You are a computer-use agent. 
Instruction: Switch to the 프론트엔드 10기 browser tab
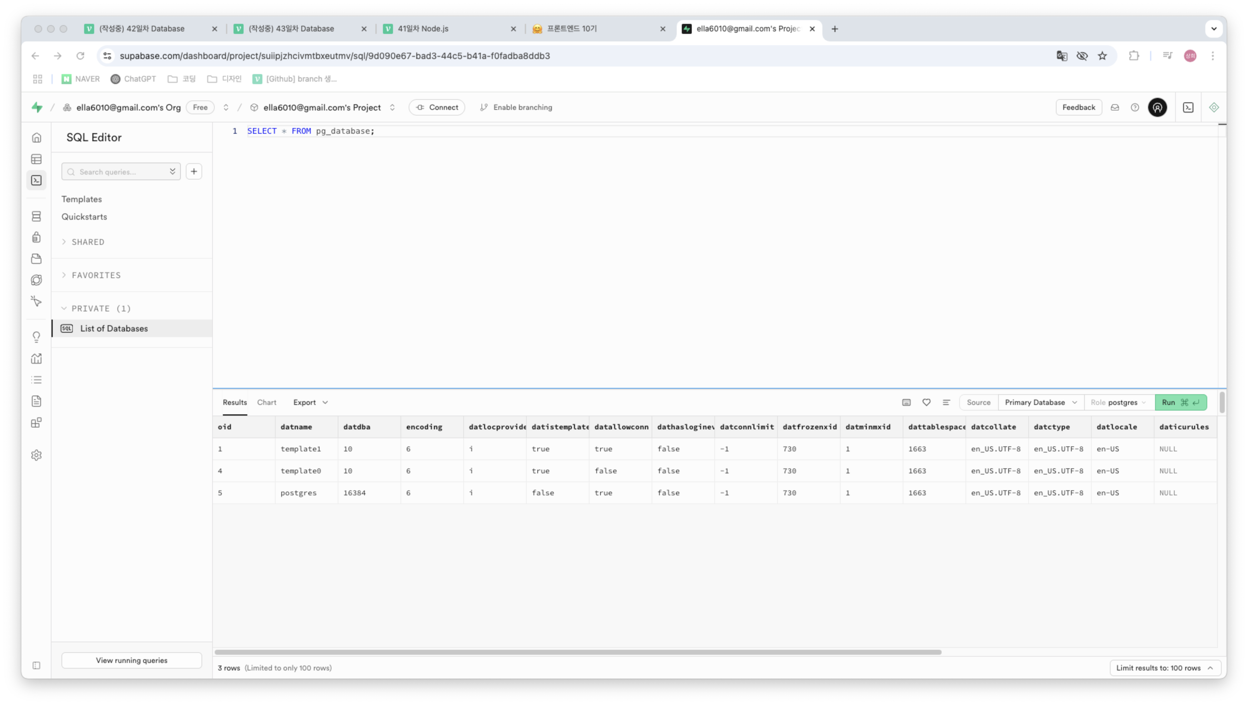pyautogui.click(x=599, y=29)
